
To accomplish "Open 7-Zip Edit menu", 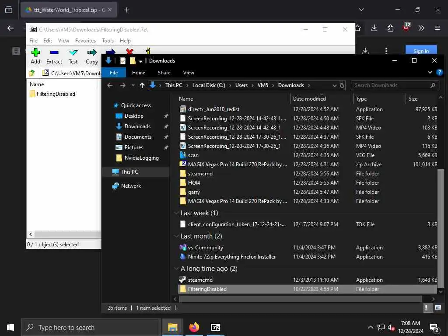I will pyautogui.click(x=47, y=41).
